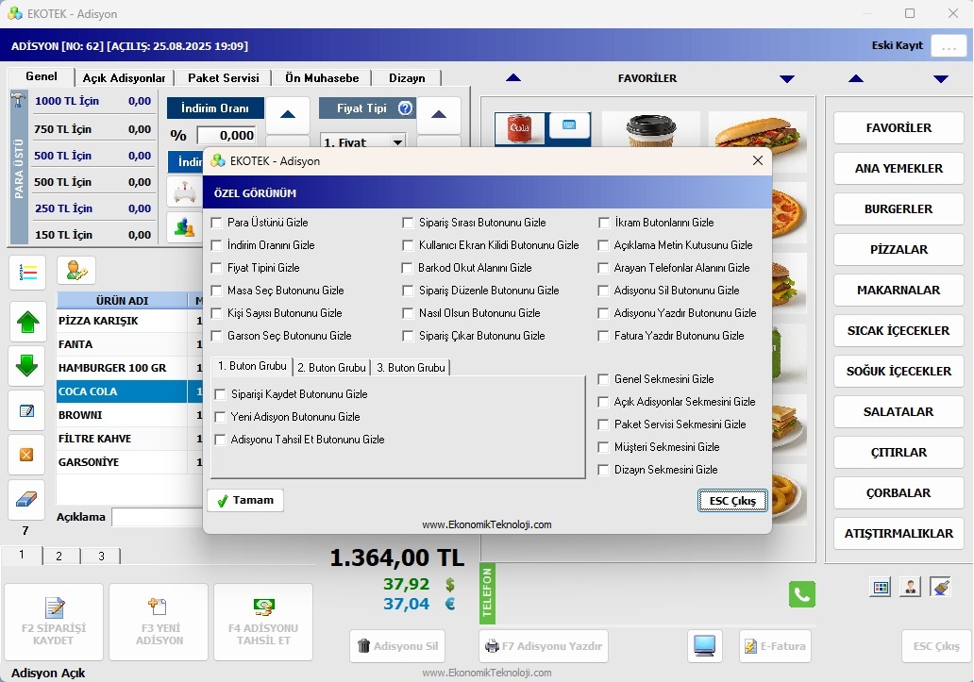Click the grid layout icon

pyautogui.click(x=881, y=587)
